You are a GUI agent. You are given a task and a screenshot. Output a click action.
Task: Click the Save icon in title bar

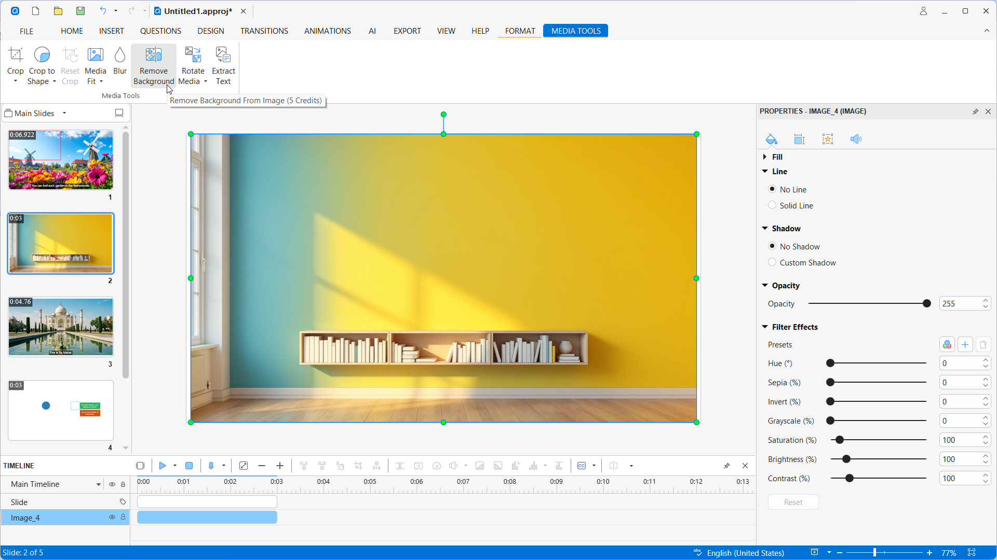tap(80, 11)
